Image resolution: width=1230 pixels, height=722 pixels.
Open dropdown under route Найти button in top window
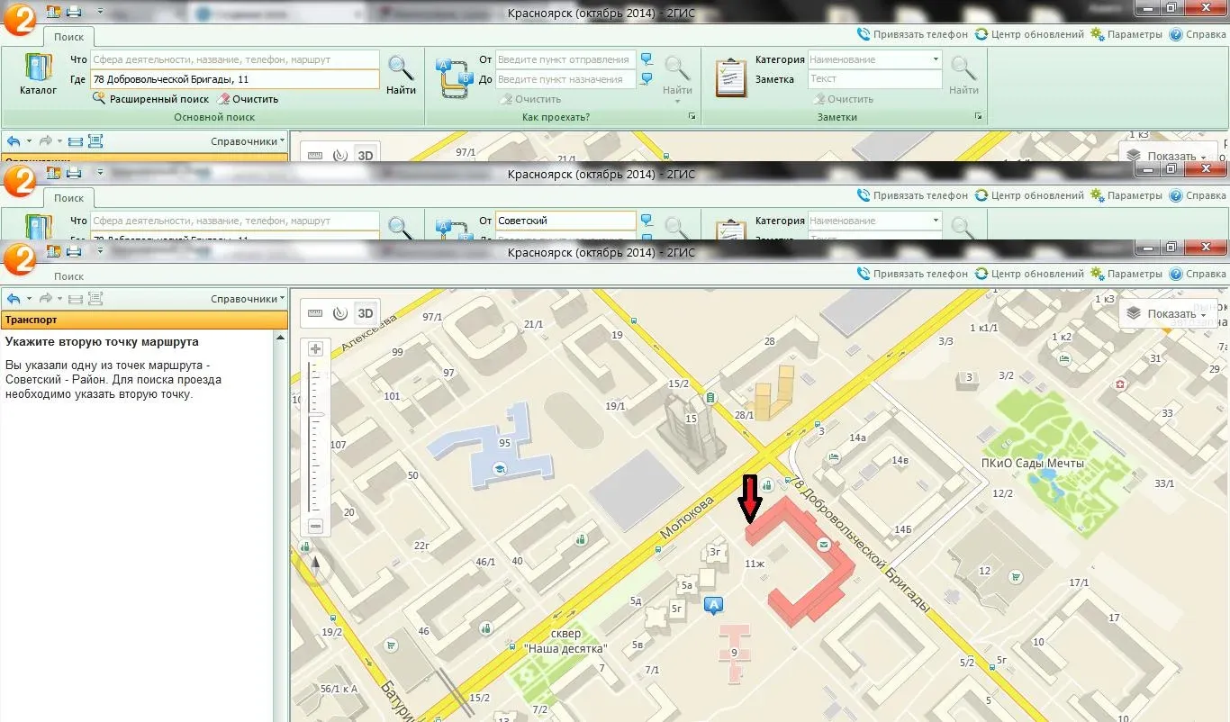[677, 101]
